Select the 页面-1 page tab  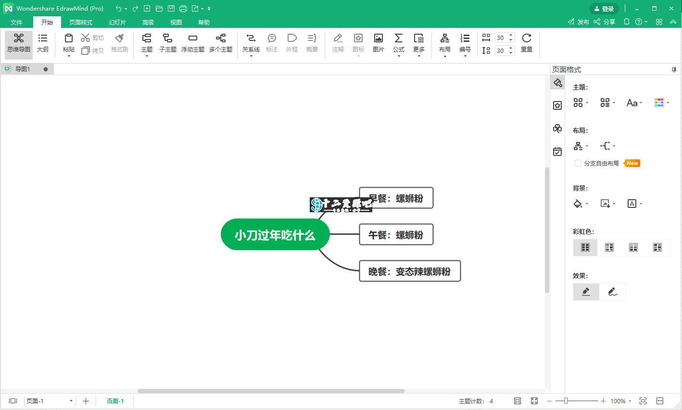[x=115, y=401]
